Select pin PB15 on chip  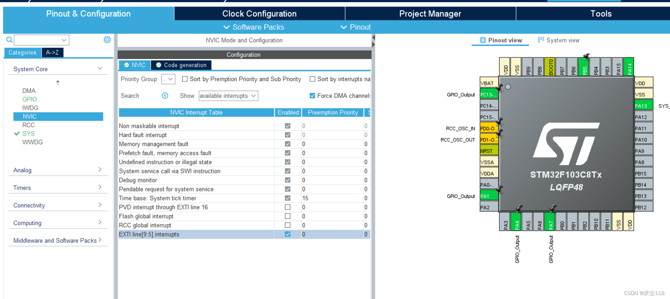point(644,173)
